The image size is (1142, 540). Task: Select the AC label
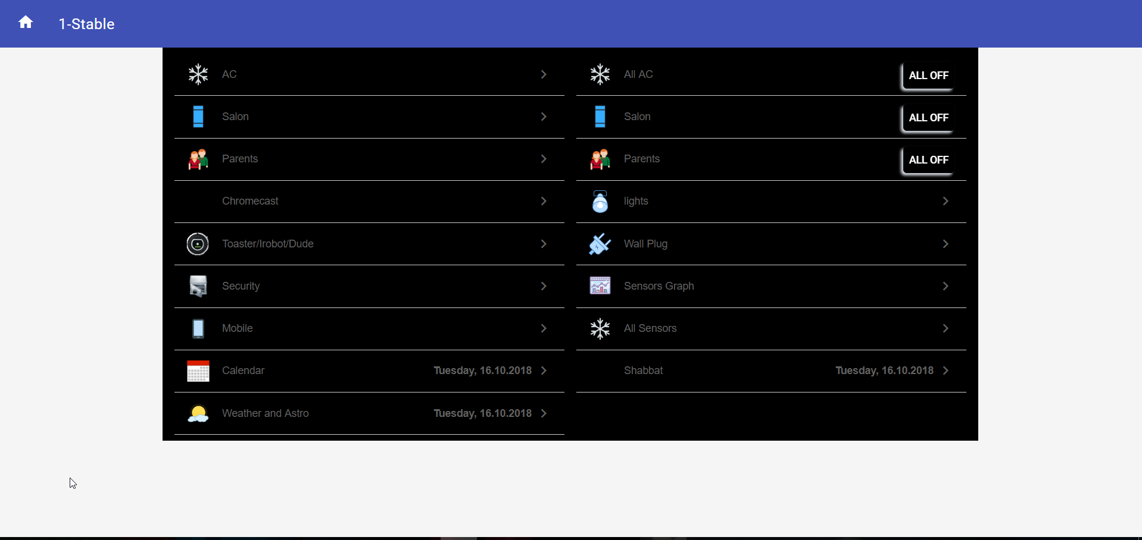(229, 74)
